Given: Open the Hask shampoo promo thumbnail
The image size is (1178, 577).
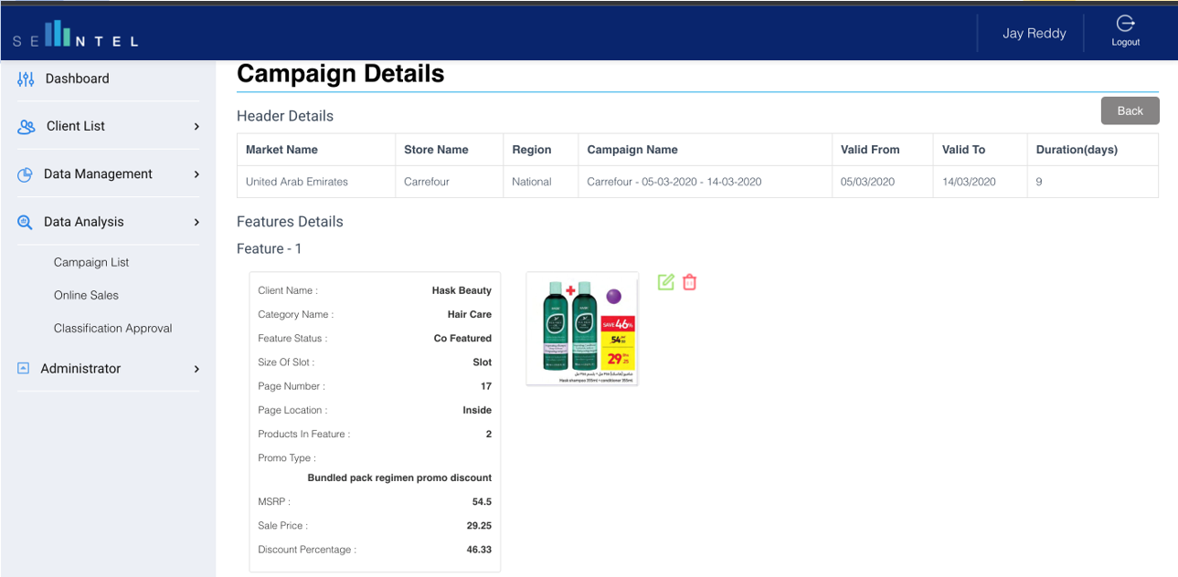Looking at the screenshot, I should point(582,329).
